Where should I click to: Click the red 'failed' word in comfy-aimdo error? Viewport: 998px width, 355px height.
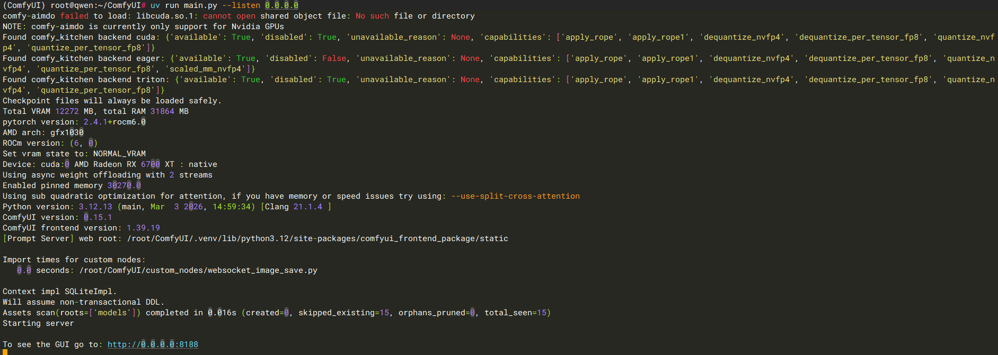(x=74, y=16)
